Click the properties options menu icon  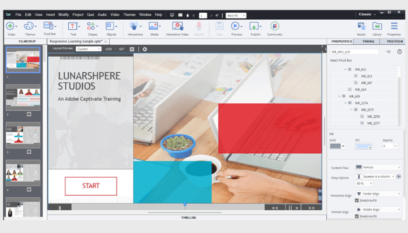tap(388, 52)
